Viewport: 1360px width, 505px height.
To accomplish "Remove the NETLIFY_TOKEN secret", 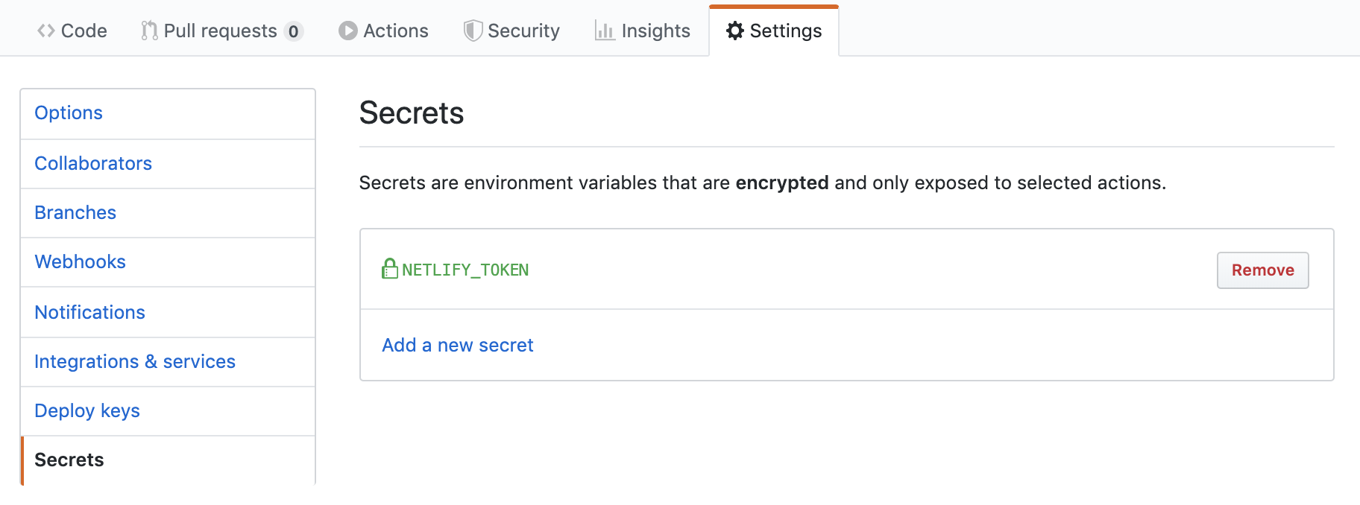I will point(1262,270).
